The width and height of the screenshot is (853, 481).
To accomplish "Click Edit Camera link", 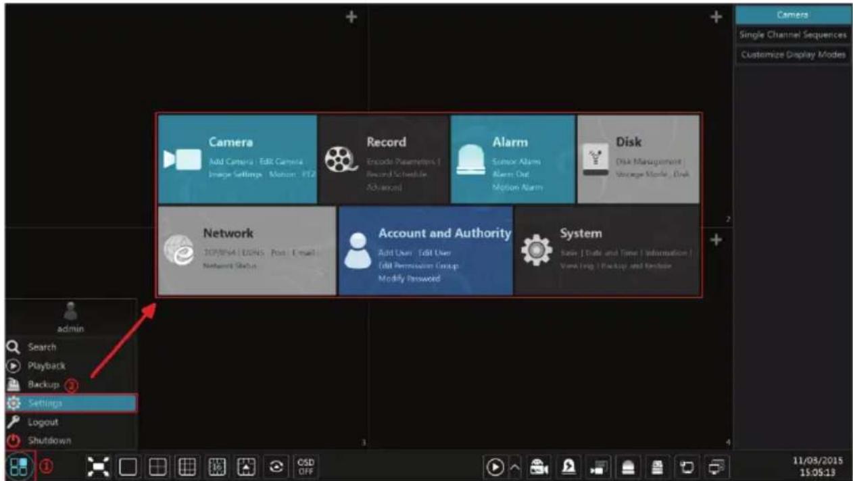I will (280, 162).
